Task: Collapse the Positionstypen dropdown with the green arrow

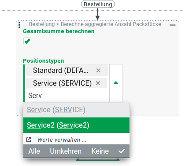Action: pos(116,83)
